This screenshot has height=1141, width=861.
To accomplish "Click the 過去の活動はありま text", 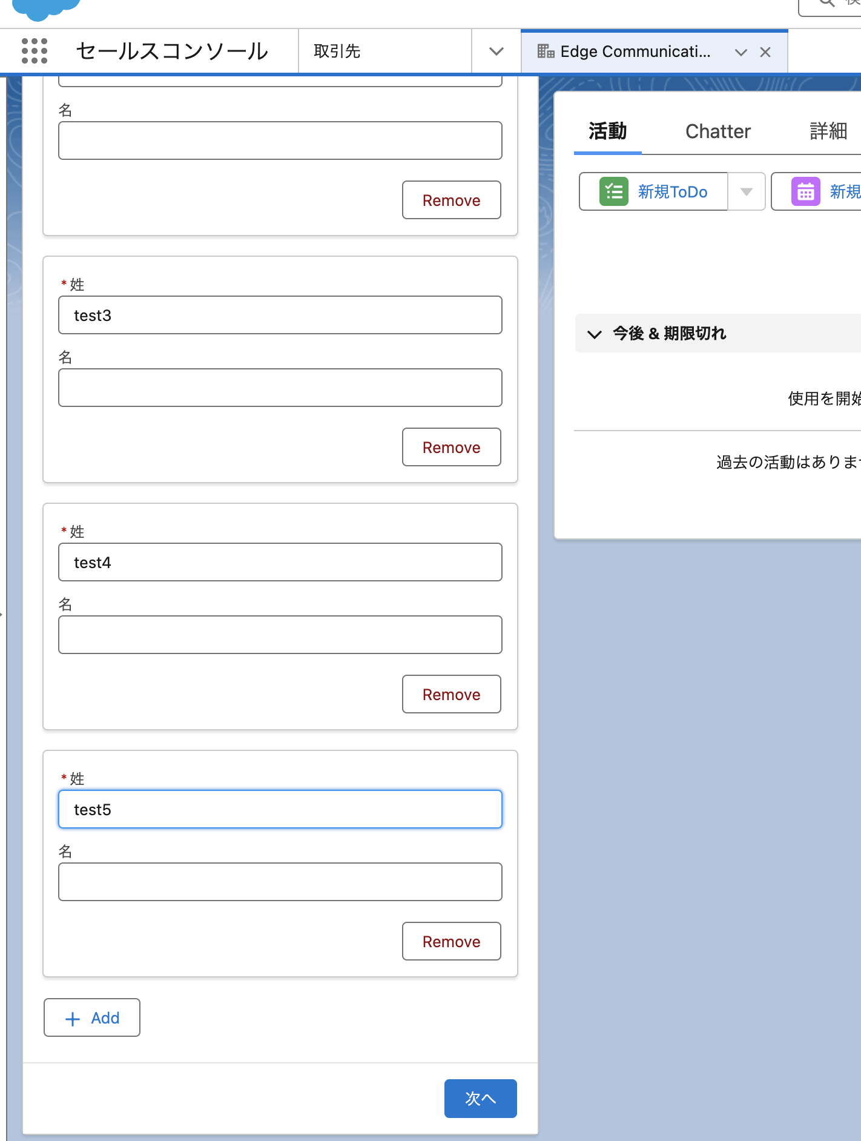I will [788, 462].
